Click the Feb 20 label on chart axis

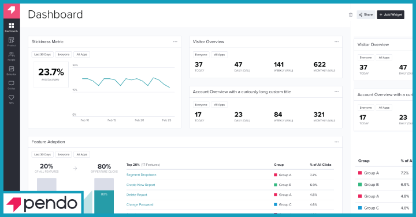pos(139,120)
